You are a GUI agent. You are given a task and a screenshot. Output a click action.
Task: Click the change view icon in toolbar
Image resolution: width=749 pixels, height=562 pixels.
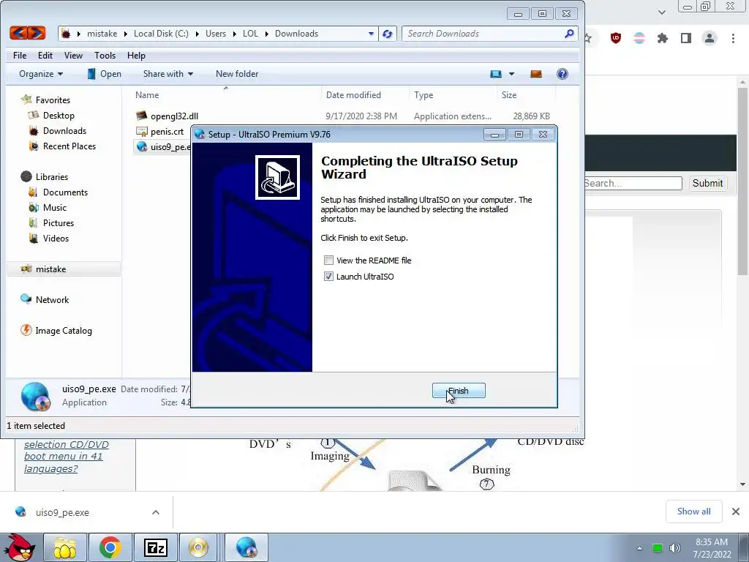click(496, 74)
